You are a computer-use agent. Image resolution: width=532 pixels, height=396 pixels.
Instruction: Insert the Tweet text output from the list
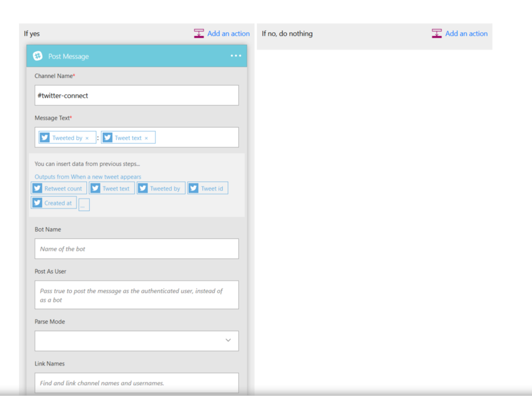click(112, 188)
